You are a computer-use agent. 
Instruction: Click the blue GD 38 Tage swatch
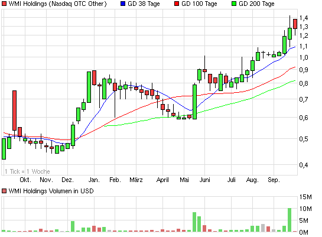tap(123, 4)
